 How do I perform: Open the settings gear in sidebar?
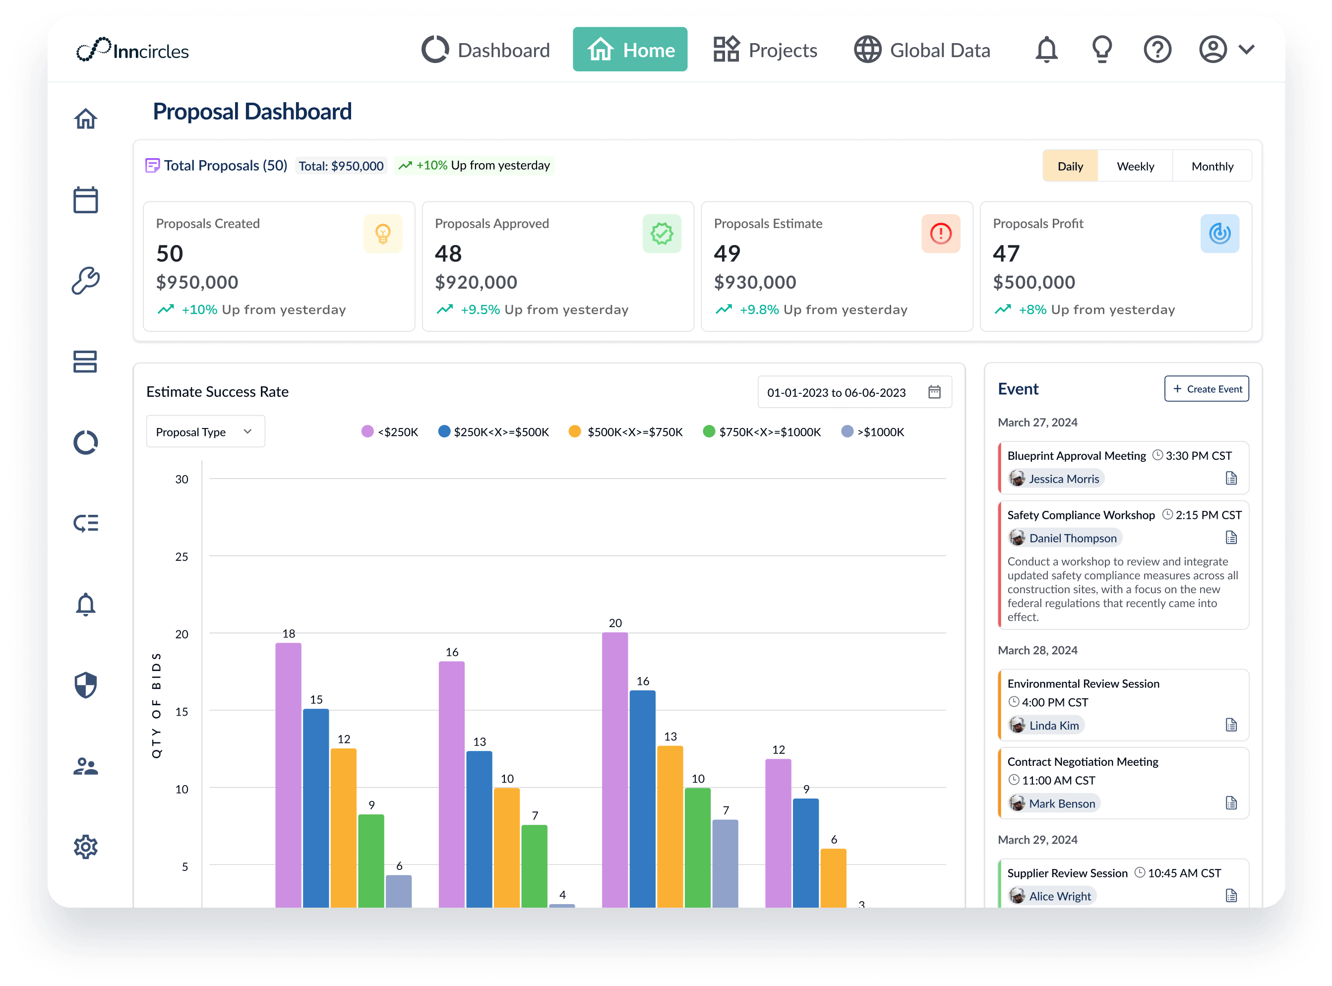pos(86,846)
